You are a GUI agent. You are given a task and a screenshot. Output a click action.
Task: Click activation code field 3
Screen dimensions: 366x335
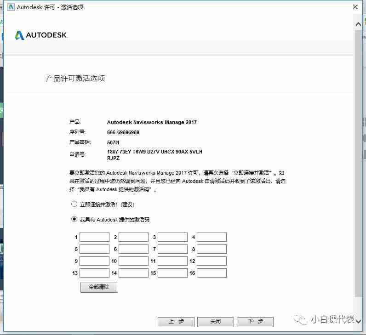pos(172,237)
